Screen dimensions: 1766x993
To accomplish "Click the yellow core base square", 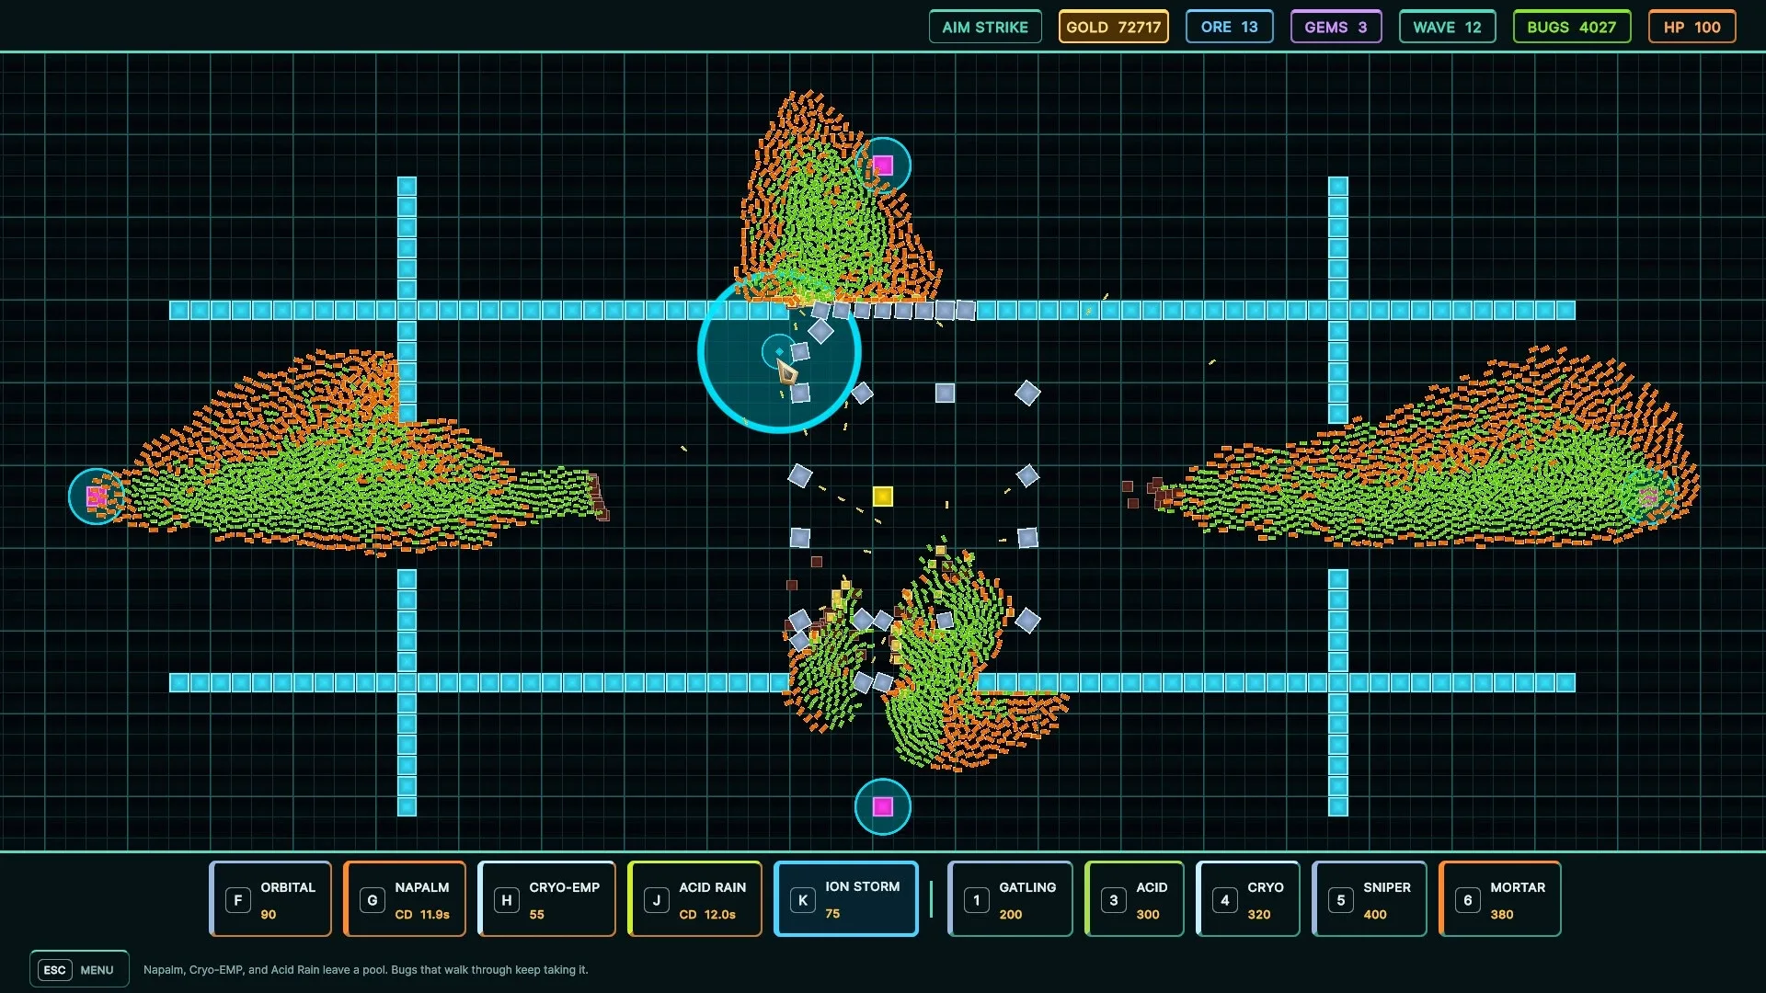I will pyautogui.click(x=883, y=496).
